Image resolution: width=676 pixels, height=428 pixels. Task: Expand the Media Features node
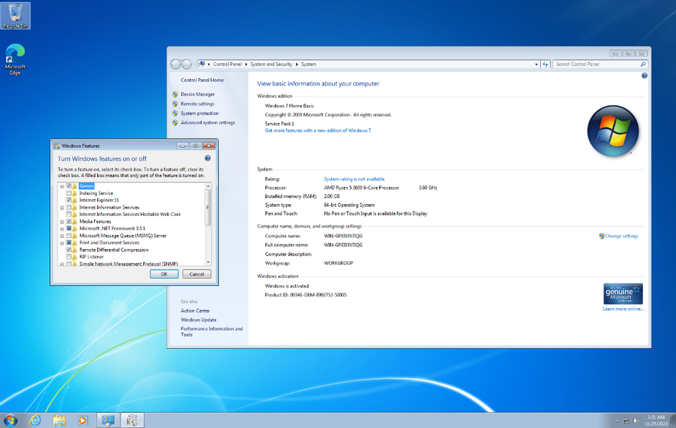[62, 222]
